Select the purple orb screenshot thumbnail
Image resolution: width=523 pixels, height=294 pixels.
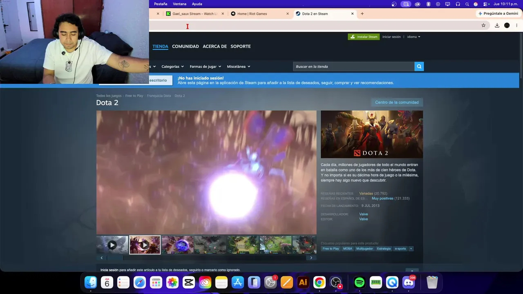click(x=177, y=245)
